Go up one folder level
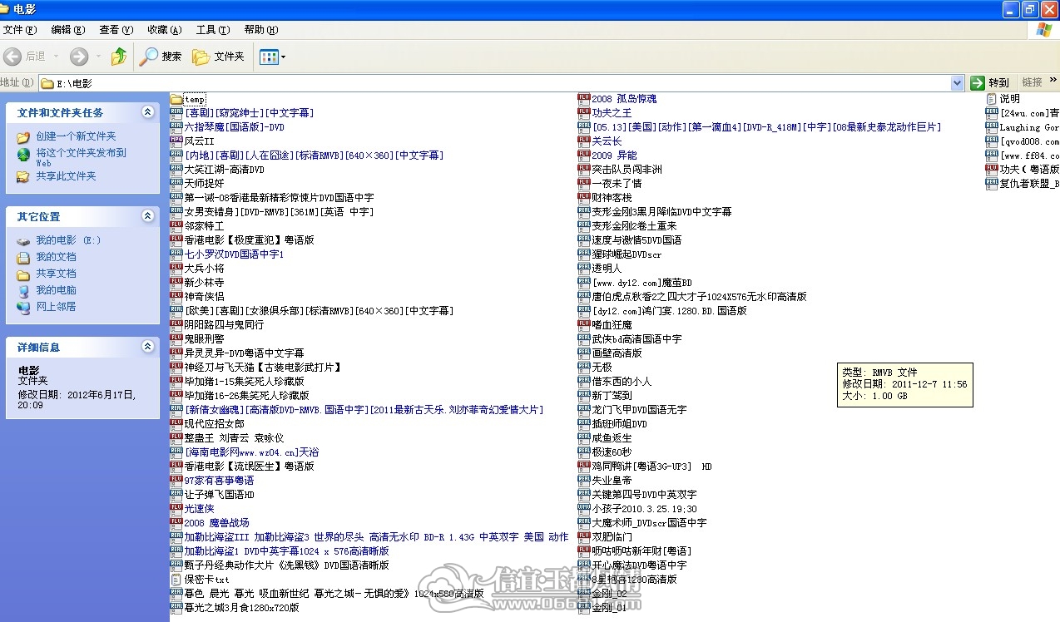The height and width of the screenshot is (622, 1060). click(119, 57)
